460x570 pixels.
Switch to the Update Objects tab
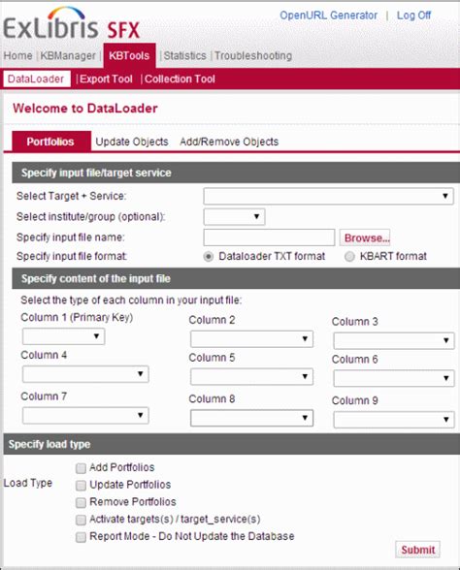tap(132, 142)
